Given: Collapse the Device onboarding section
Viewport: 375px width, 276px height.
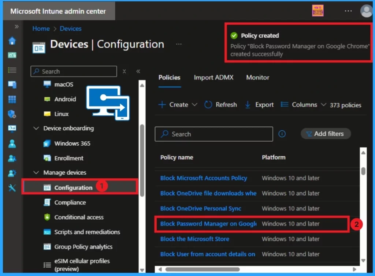Looking at the screenshot, I should tap(36, 128).
